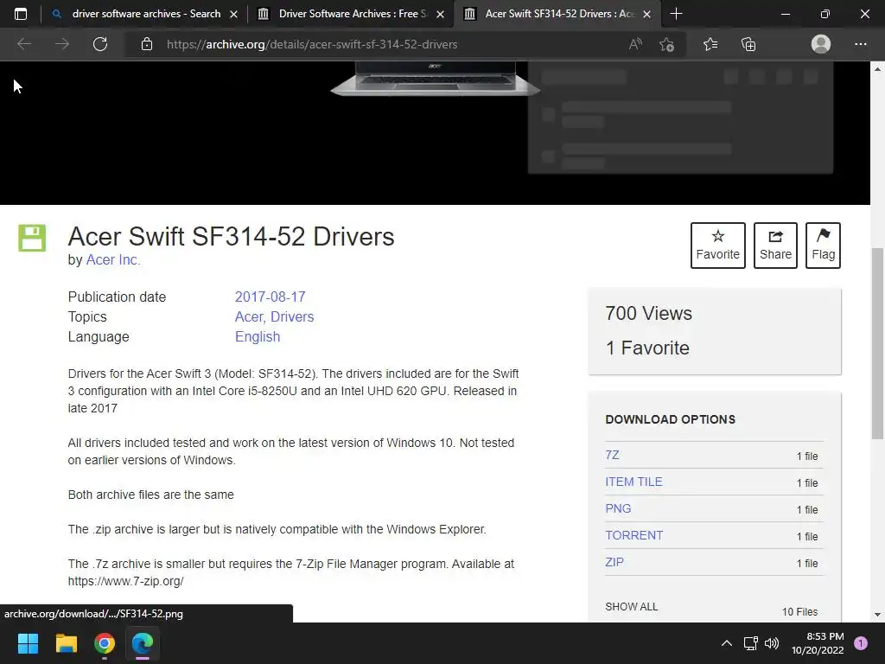Open the Drivers topic link
This screenshot has height=664, width=885.
[x=292, y=316]
